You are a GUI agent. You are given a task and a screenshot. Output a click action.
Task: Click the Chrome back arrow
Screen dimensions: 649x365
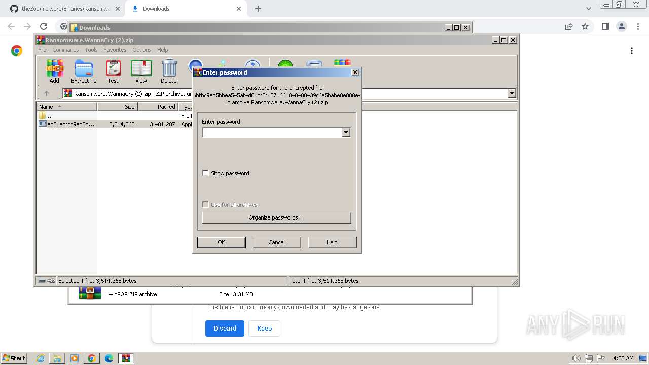[x=11, y=26]
